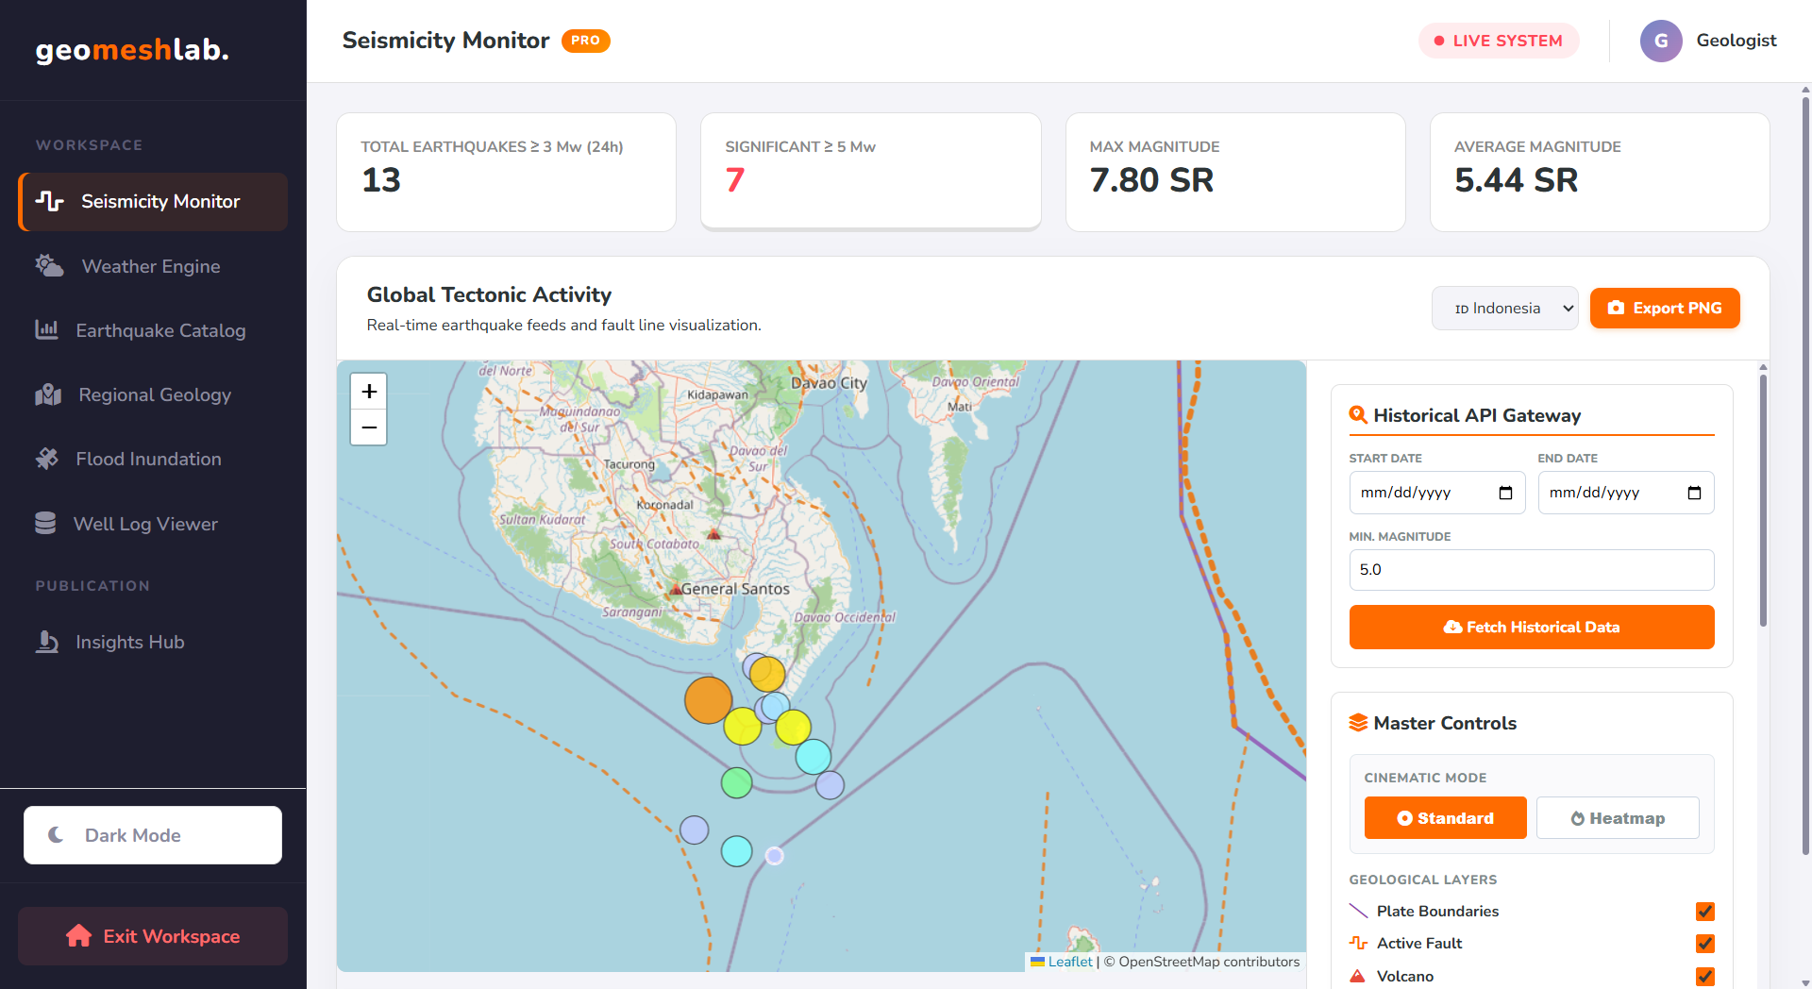Toggle the Plate Boundaries layer checkbox
Viewport: 1812px width, 989px height.
pos(1704,911)
